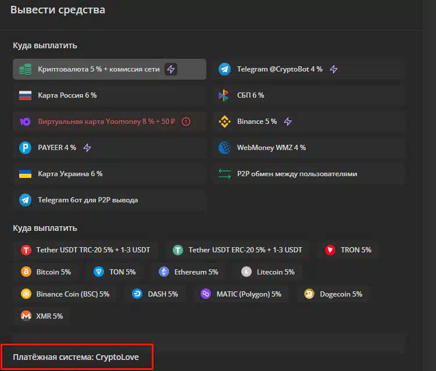Click red warning icon beside Yoomoney
Image resolution: width=436 pixels, height=371 pixels.
click(x=186, y=122)
